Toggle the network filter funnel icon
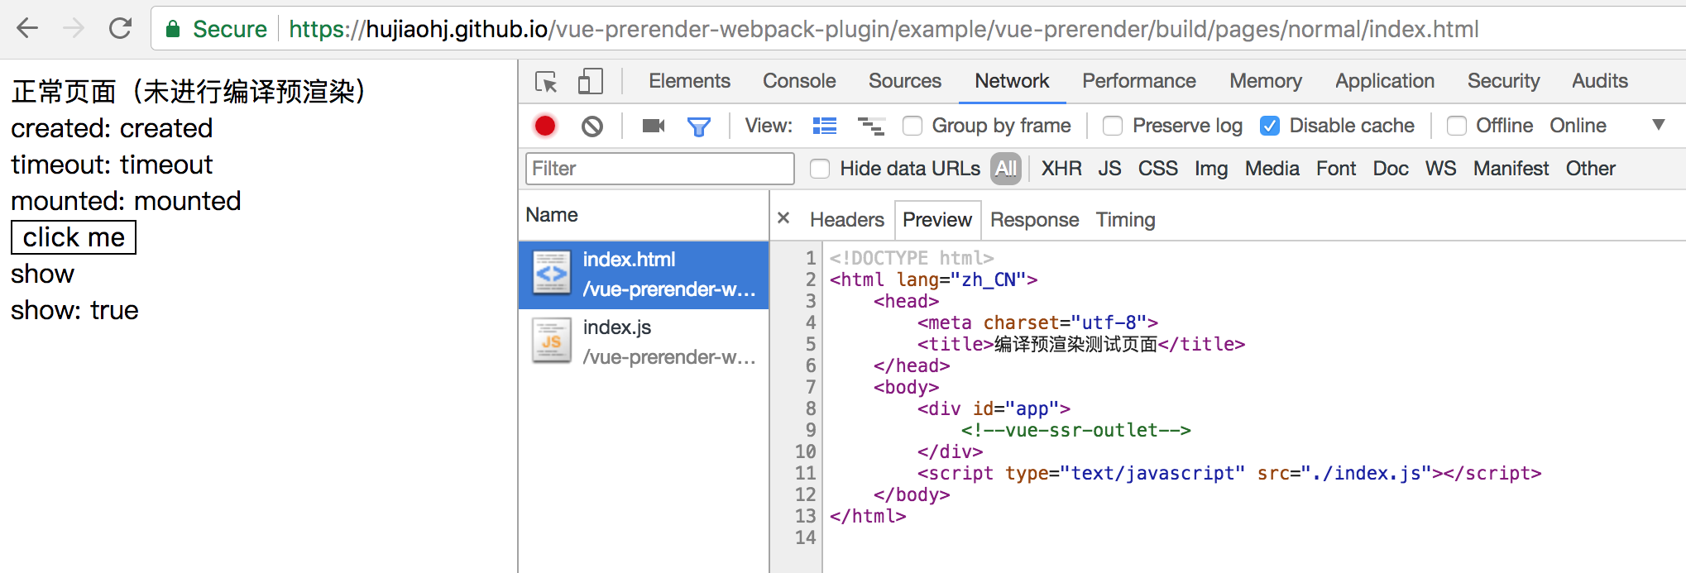 [699, 127]
